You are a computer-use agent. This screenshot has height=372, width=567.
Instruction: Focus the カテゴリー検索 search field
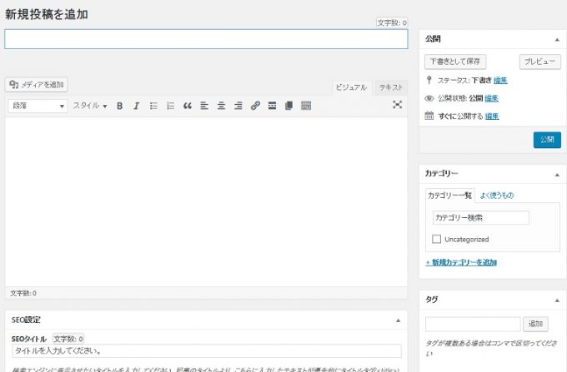481,217
